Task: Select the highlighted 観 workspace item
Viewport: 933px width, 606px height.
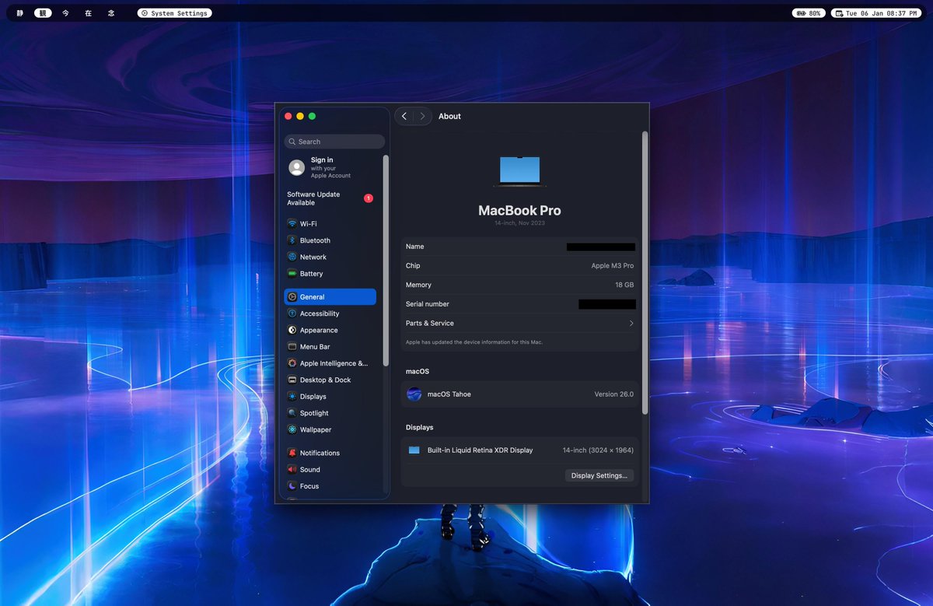Action: pyautogui.click(x=43, y=13)
